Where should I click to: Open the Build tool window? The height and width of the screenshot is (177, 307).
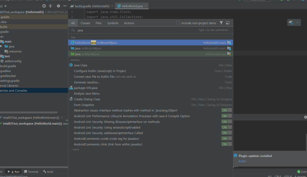48,171
